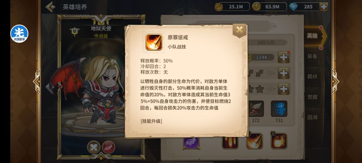Image resolution: width=362 pixels, height=163 pixels.
Task: Switch to the 装备 tab
Action: [312, 56]
